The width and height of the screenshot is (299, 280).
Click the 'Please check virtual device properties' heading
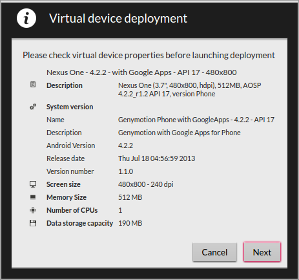point(149,55)
